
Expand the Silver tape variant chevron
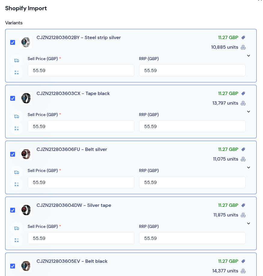tap(248, 223)
